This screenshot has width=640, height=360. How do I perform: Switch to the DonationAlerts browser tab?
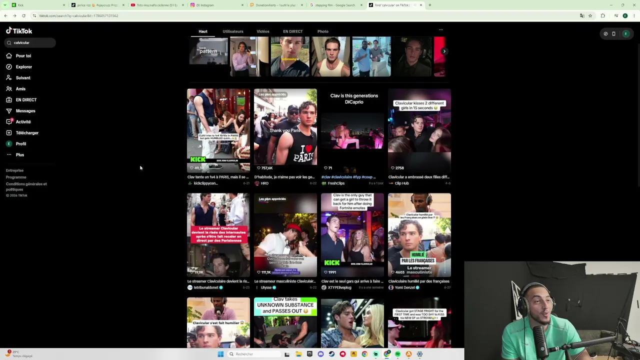[x=276, y=5]
